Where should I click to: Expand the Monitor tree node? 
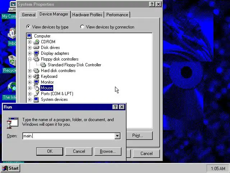(29, 82)
